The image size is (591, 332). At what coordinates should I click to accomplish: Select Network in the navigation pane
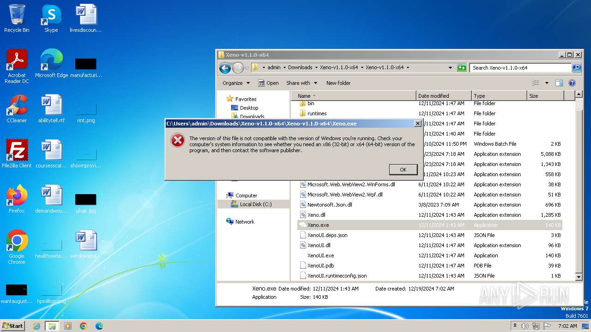245,222
